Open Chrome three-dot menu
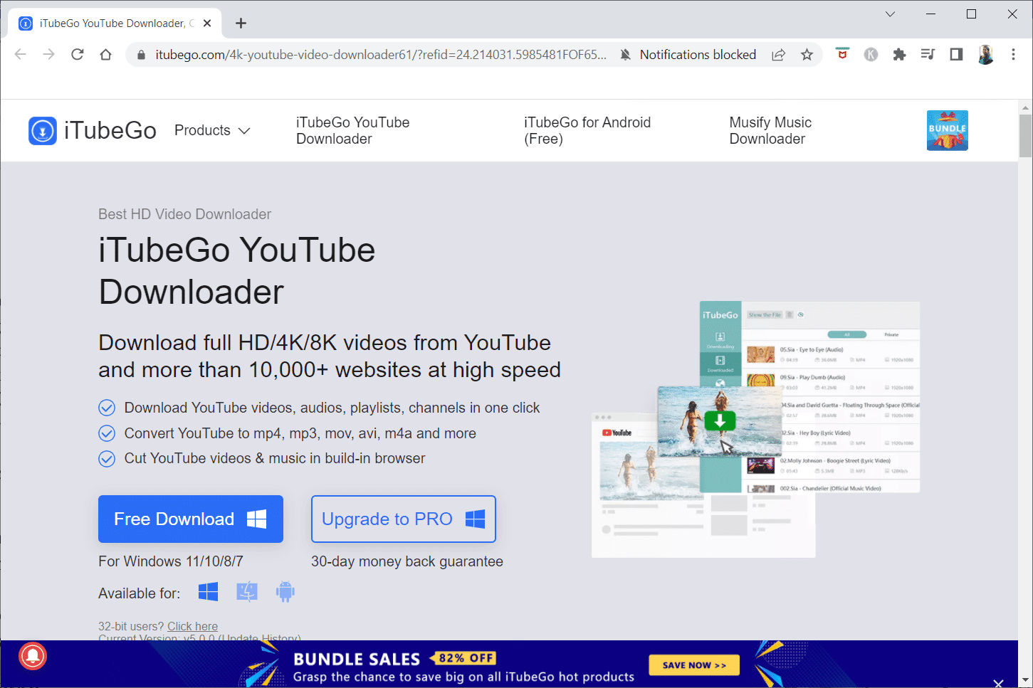The height and width of the screenshot is (688, 1033). pyautogui.click(x=1013, y=55)
